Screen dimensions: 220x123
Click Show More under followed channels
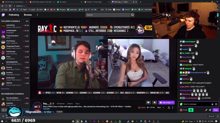pyautogui.click(x=5, y=89)
